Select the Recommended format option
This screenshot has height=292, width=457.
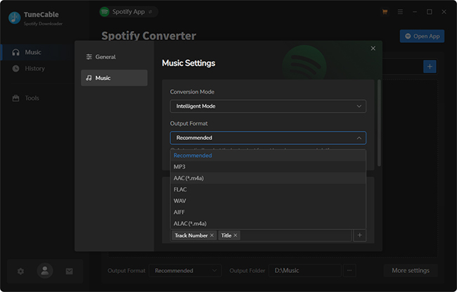[x=268, y=155]
